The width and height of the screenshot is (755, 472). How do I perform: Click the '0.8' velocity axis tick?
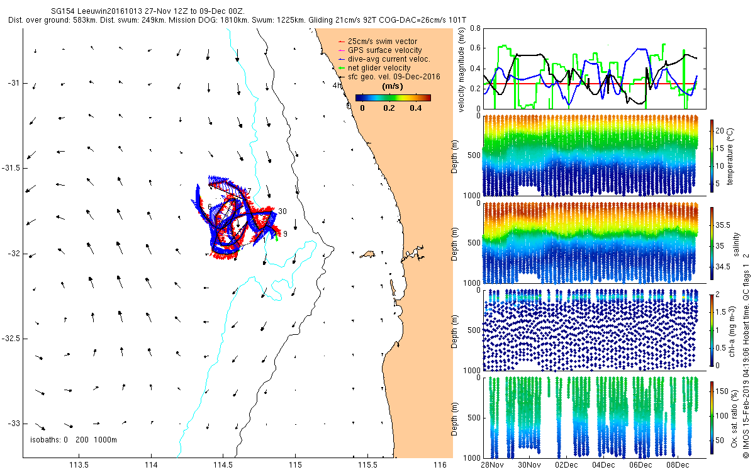pyautogui.click(x=474, y=28)
